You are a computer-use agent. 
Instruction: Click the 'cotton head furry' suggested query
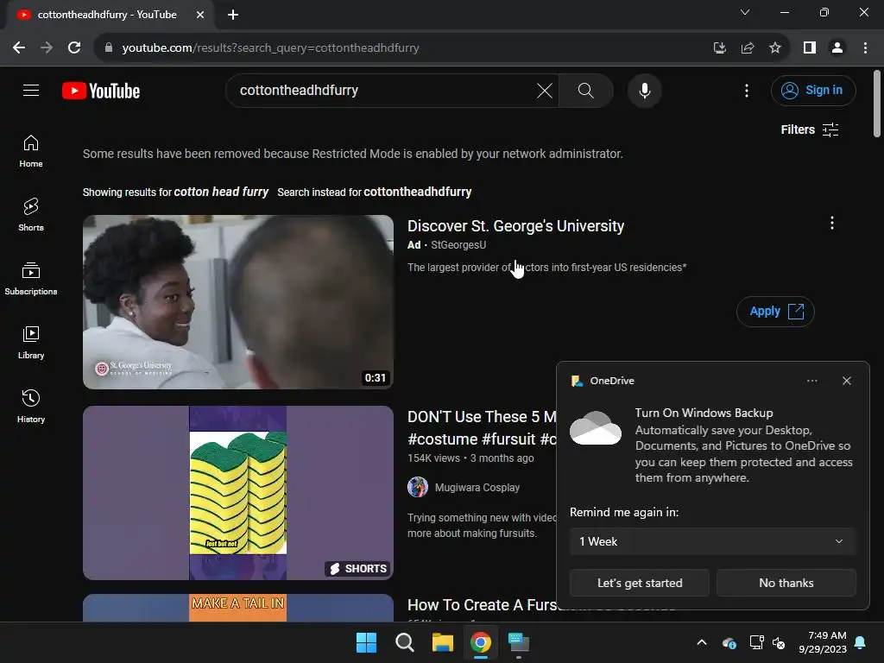[221, 192]
